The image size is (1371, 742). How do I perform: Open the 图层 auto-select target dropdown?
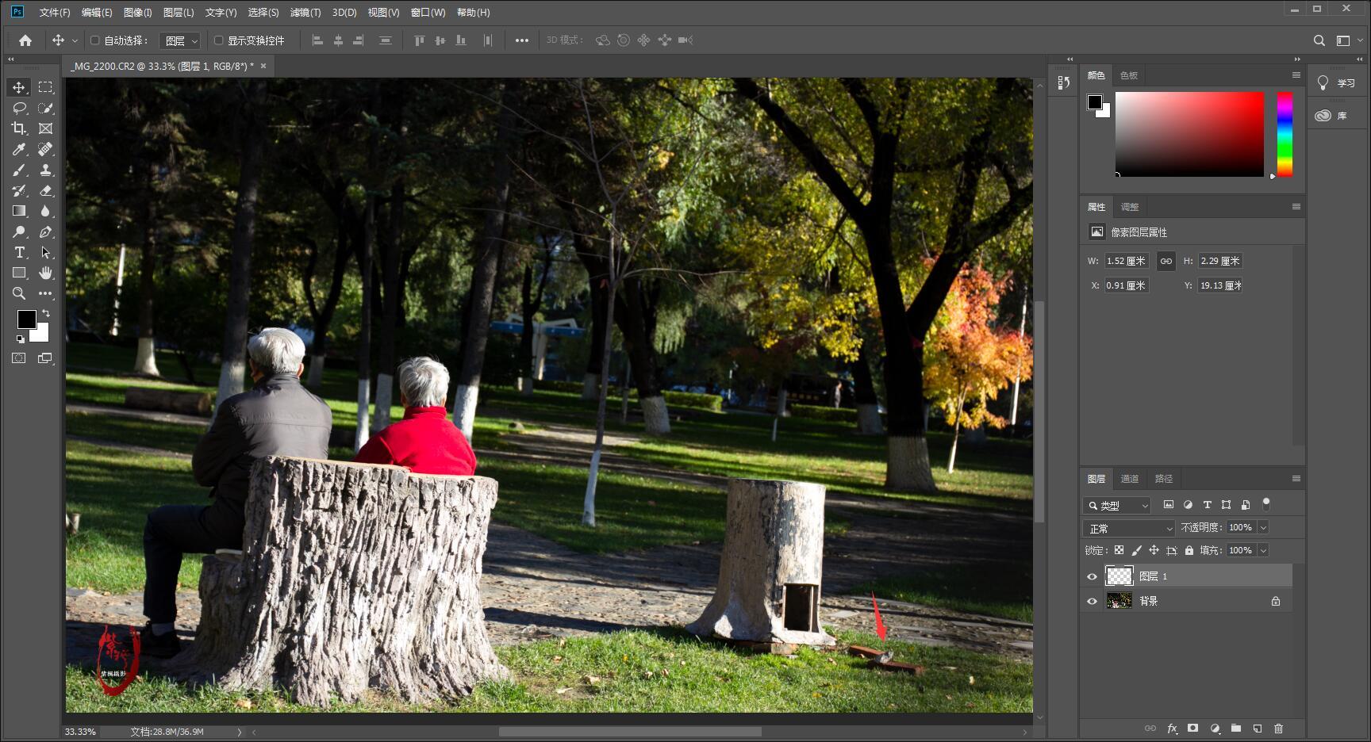182,40
